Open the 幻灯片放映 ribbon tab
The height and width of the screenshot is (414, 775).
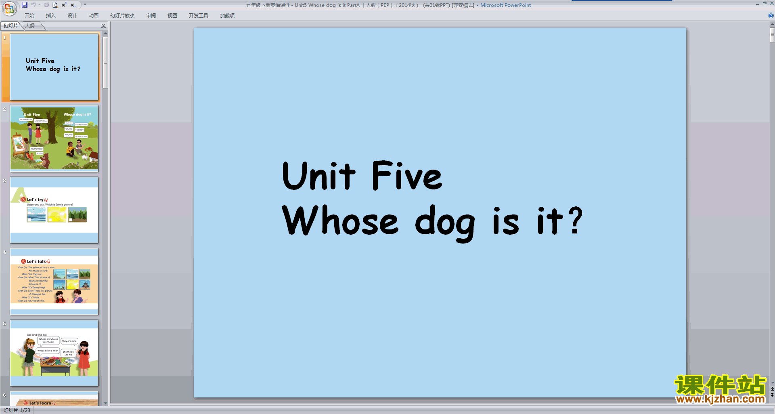(122, 16)
